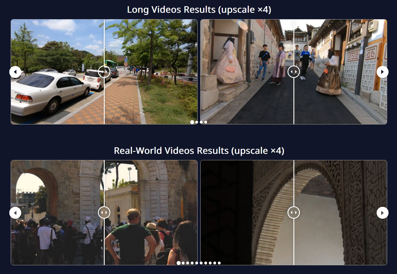Image resolution: width=397 pixels, height=274 pixels.
Task: Select fourth pagination dot in Real-World Videos
Action: 192,263
